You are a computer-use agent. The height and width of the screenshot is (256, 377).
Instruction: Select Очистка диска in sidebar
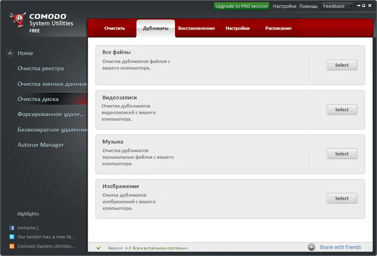[38, 99]
